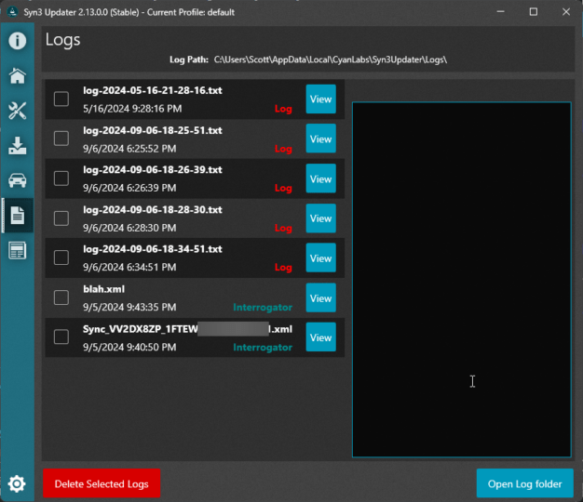Click the date 9/6/2024 6:34:51 PM
This screenshot has width=583, height=502.
129,268
